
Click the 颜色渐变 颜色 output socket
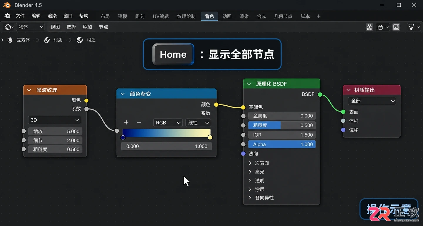point(216,104)
